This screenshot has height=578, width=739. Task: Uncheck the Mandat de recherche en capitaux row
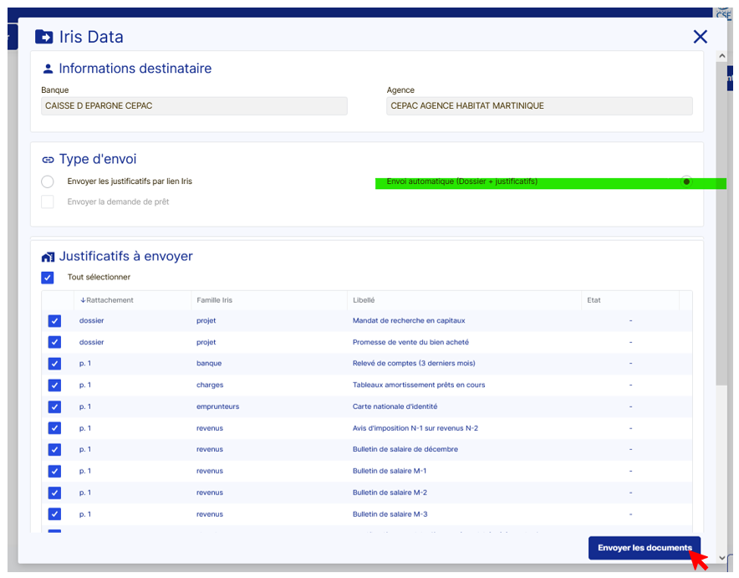click(54, 321)
